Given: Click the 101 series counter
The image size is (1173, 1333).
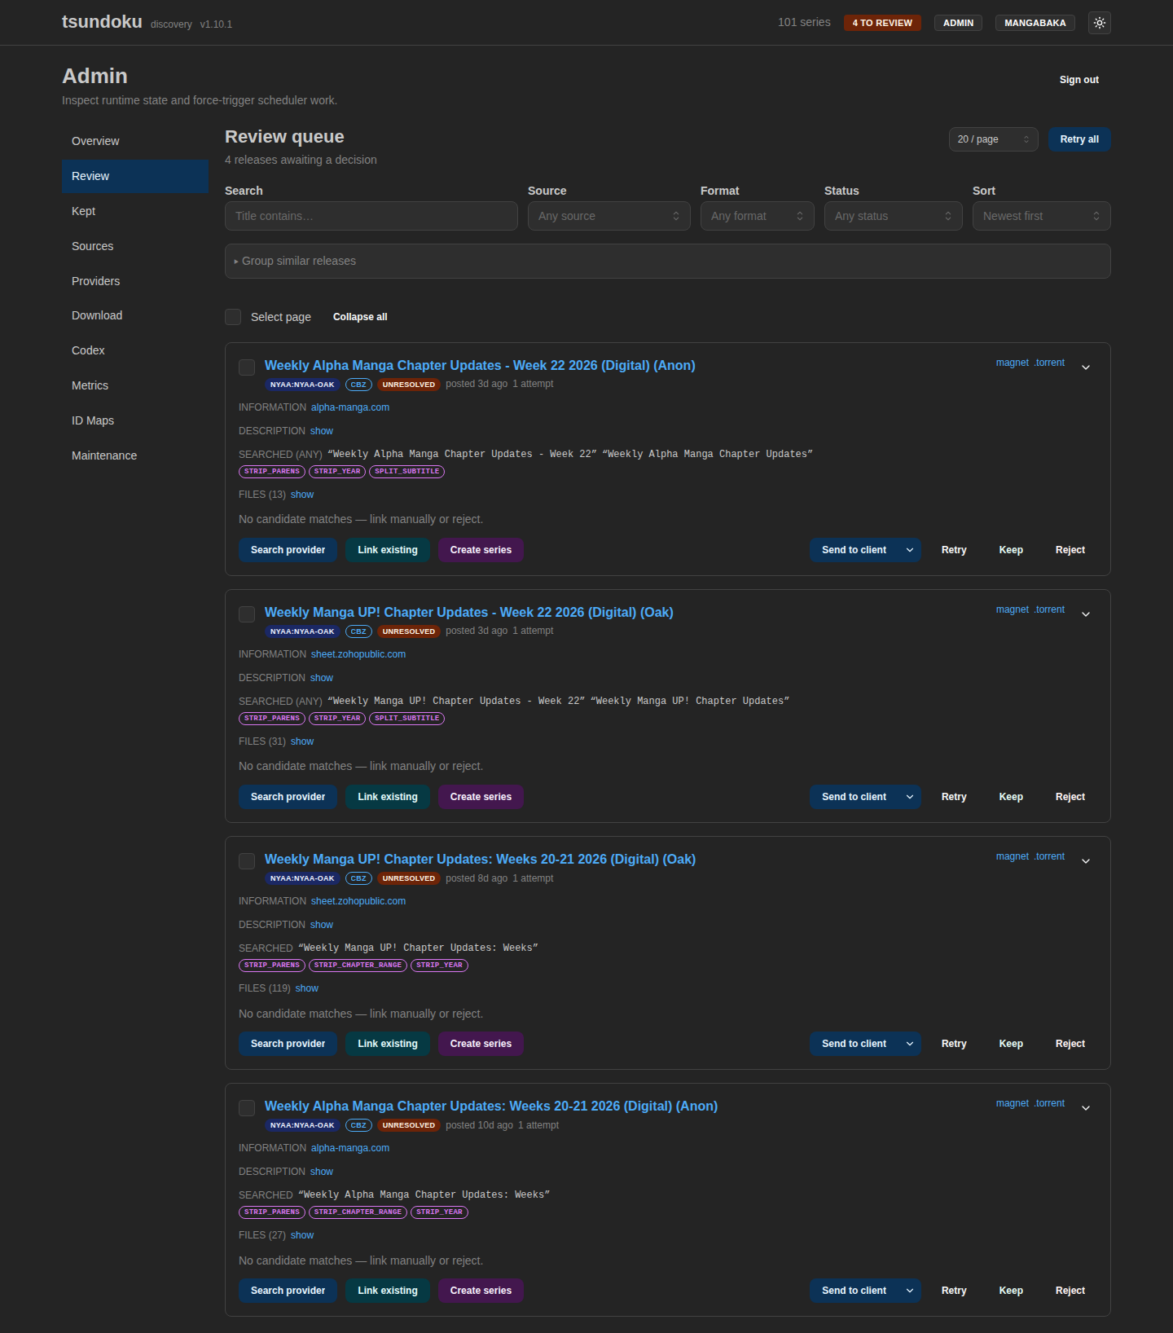Looking at the screenshot, I should coord(804,22).
